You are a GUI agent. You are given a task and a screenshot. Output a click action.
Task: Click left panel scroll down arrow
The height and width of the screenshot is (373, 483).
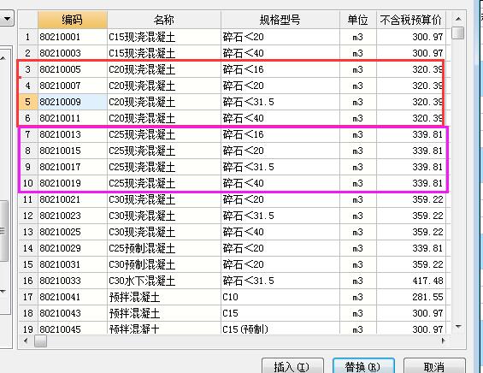point(3,292)
